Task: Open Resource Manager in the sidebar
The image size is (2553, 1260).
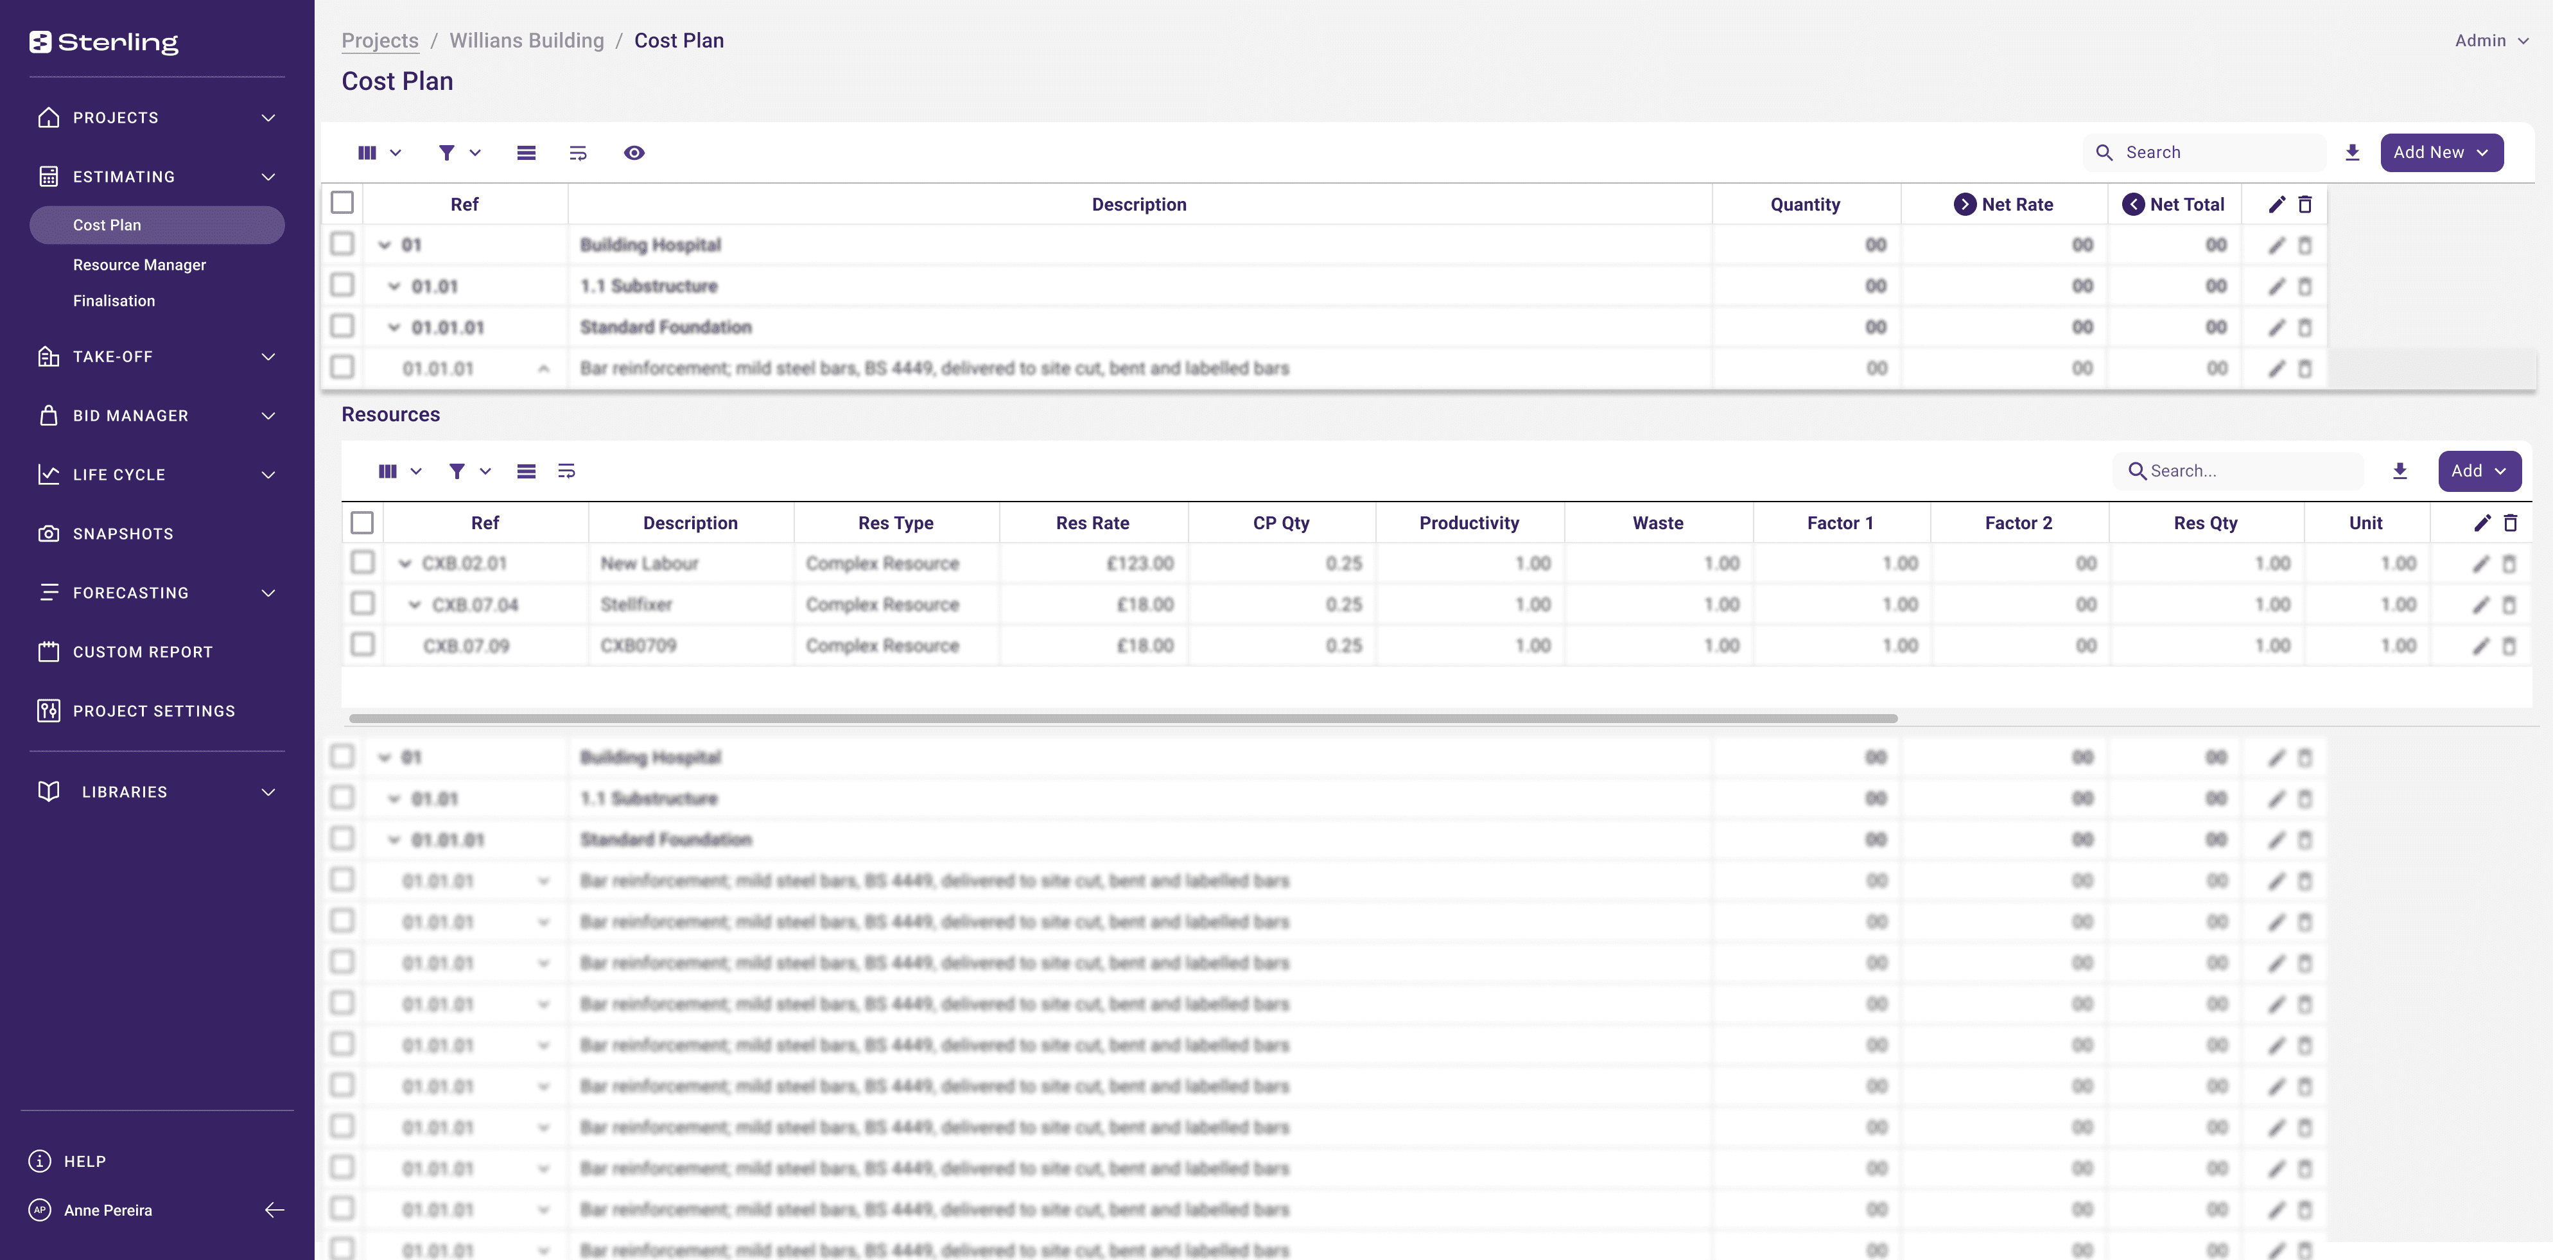Action: click(140, 265)
